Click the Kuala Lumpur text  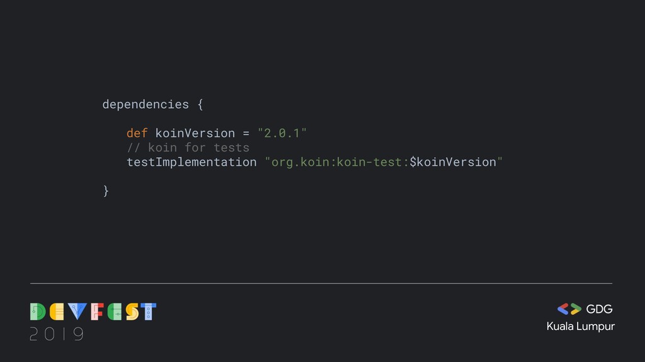coord(580,327)
